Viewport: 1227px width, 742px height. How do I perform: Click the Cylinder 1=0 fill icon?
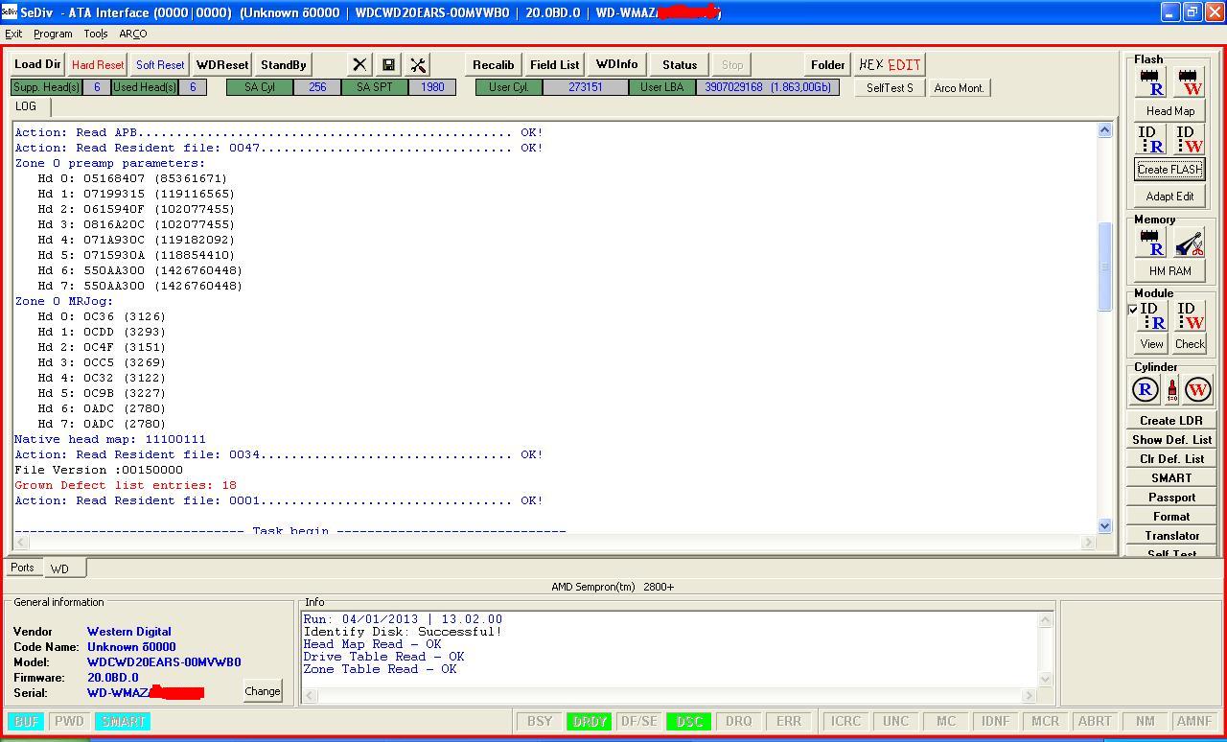click(1171, 389)
